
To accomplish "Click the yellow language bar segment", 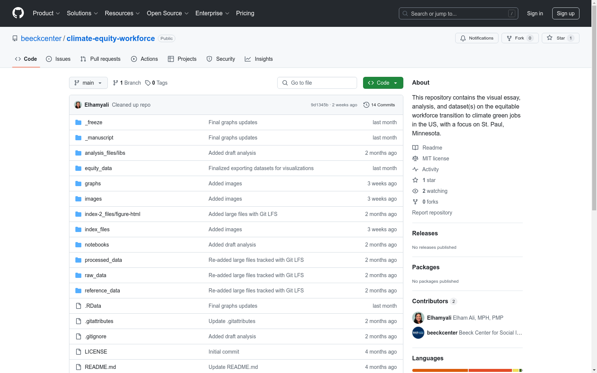I will (516, 370).
